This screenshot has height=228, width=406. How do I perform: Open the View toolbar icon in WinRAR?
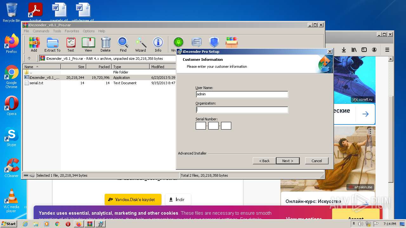88,44
